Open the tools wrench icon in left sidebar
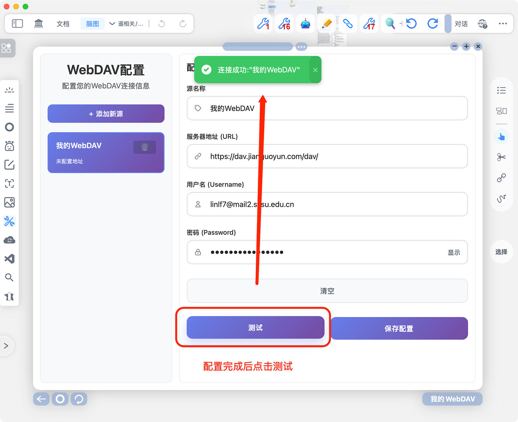 coord(9,221)
